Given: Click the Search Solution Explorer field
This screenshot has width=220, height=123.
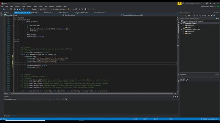Looking at the screenshot, I should (x=198, y=18).
